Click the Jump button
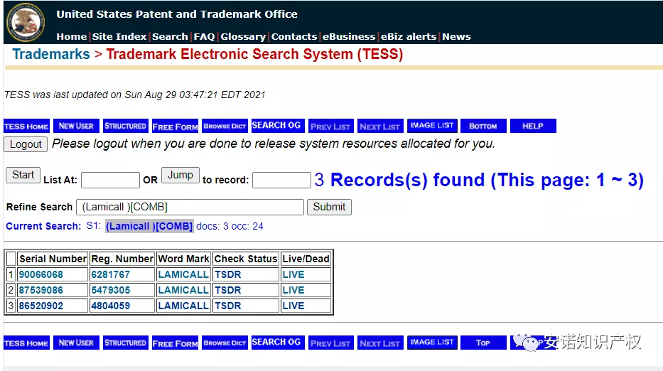Screen dimensions: 663x371 point(180,175)
